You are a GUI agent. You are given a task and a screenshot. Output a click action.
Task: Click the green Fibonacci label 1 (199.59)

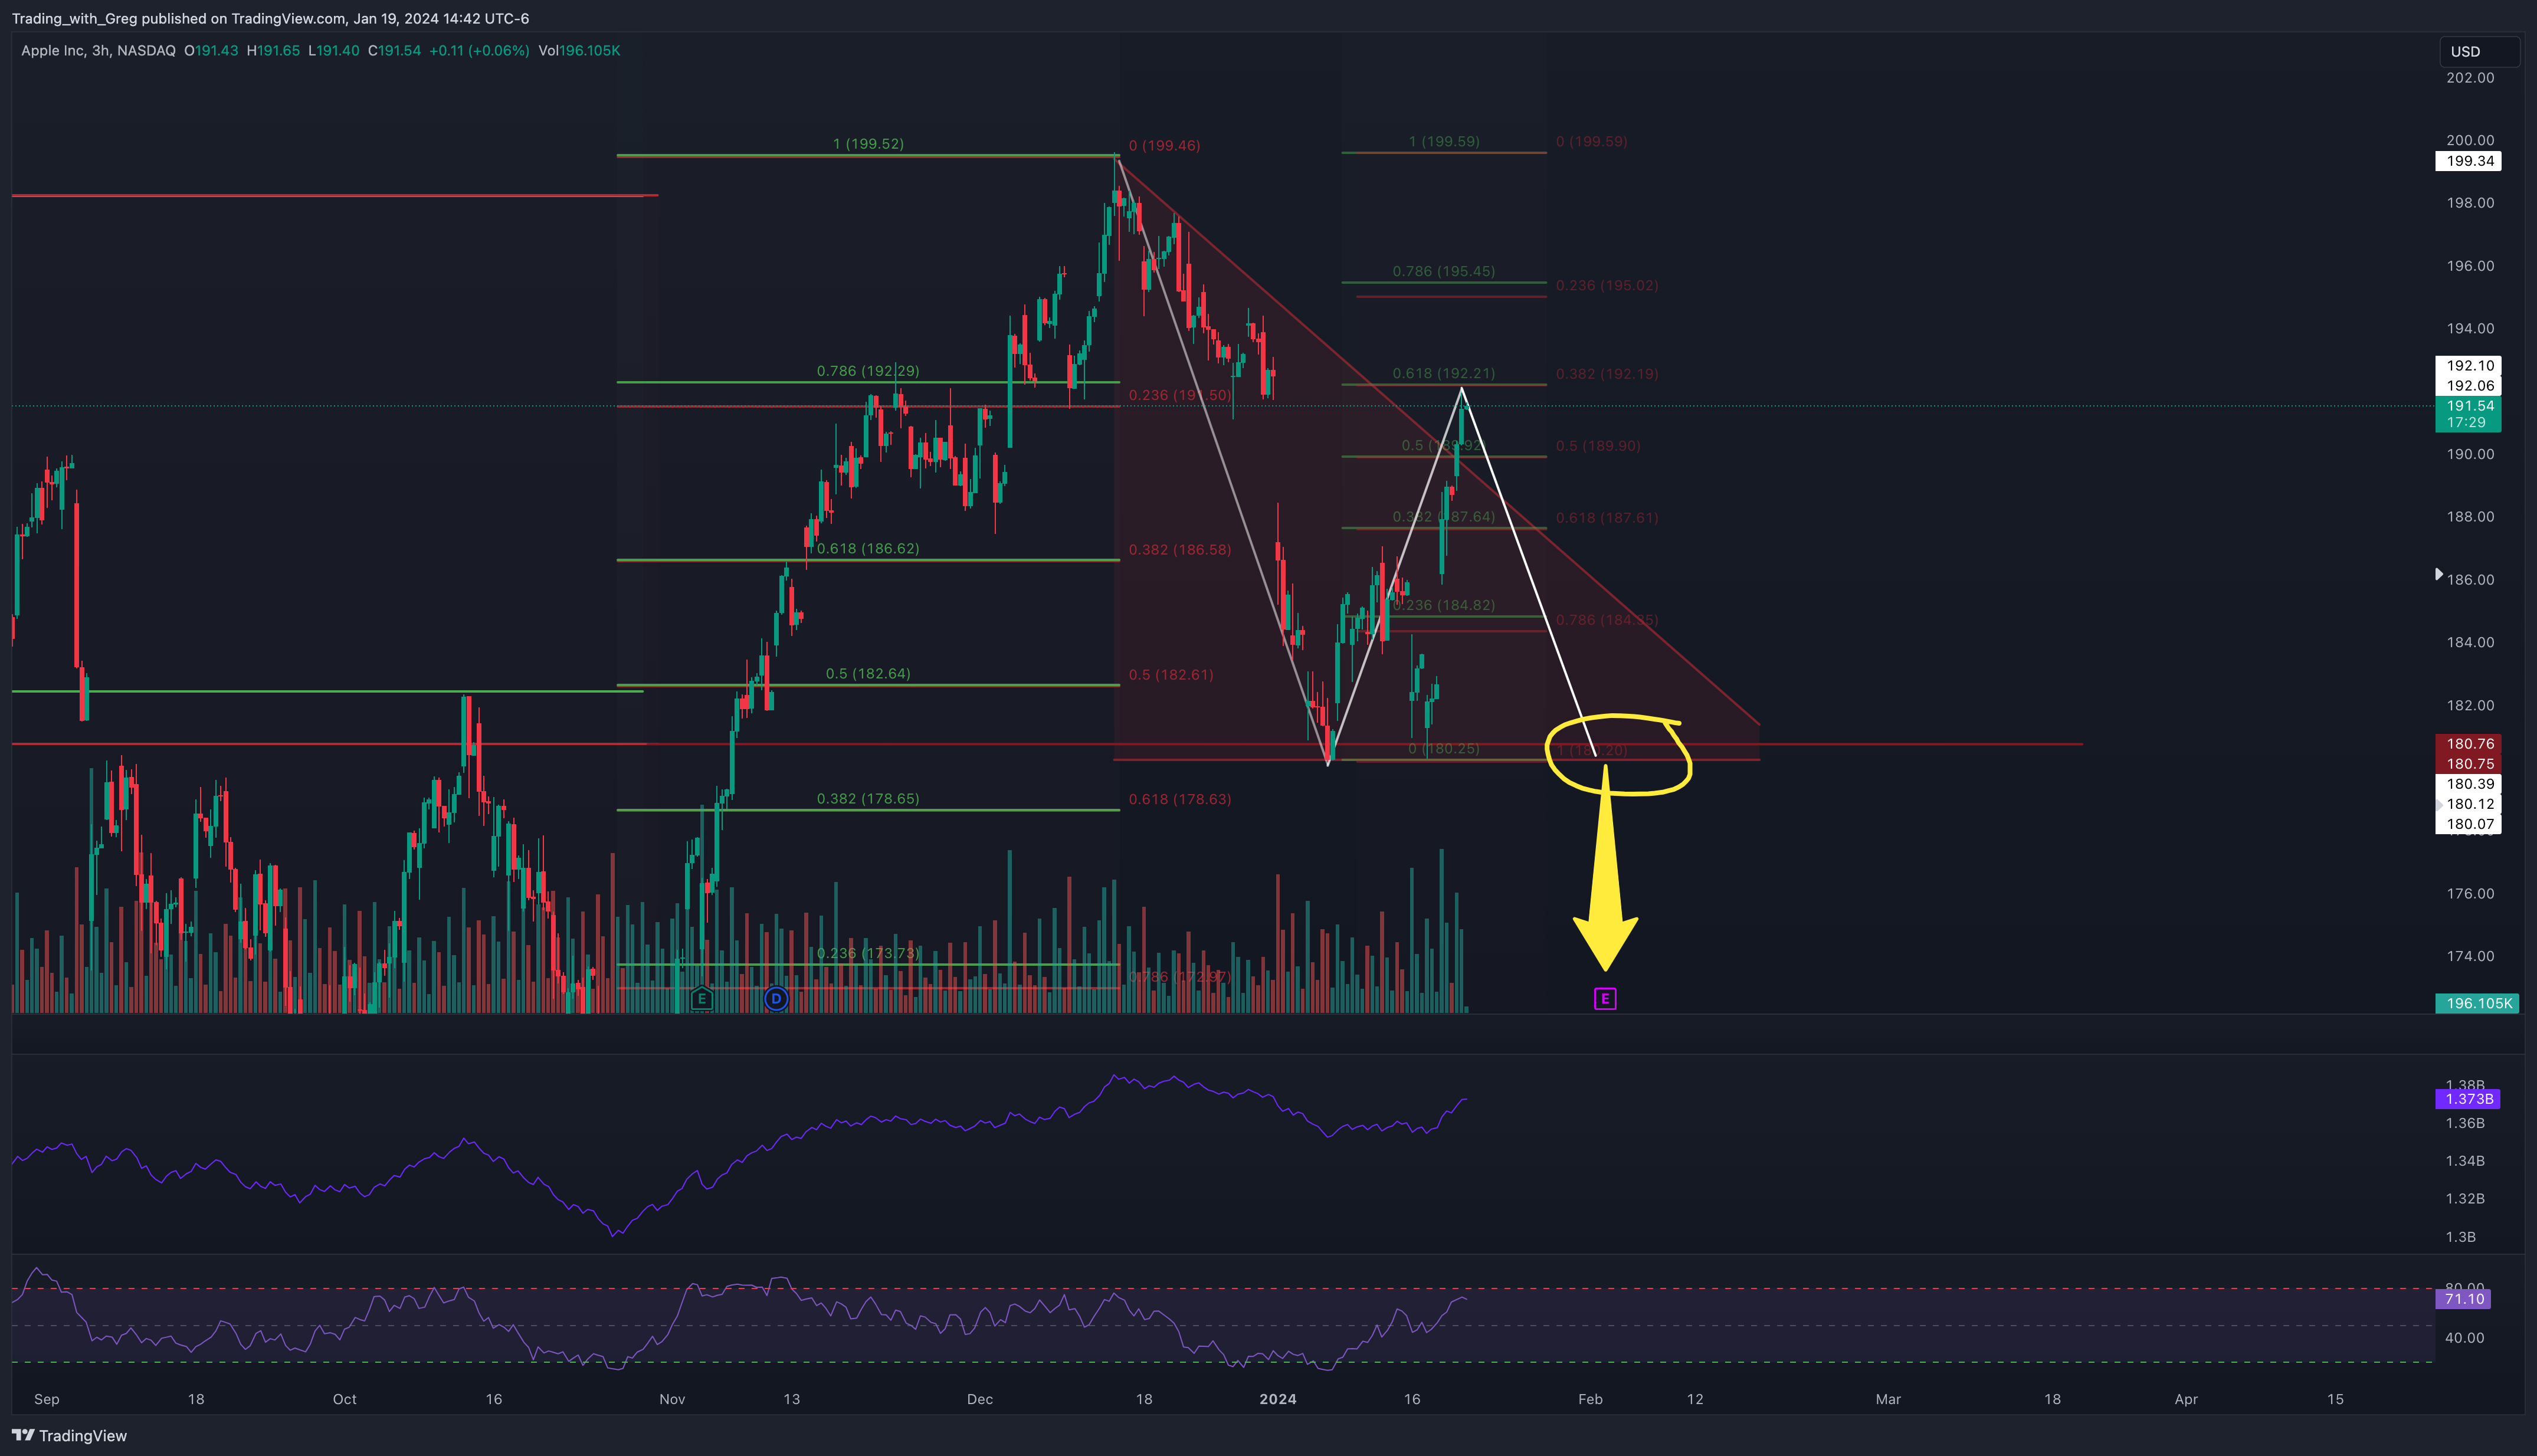pyautogui.click(x=1444, y=141)
